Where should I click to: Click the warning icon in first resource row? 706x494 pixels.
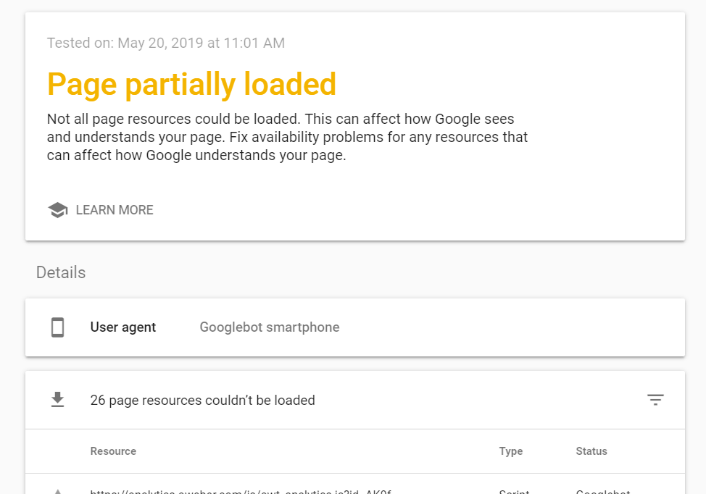point(58,492)
